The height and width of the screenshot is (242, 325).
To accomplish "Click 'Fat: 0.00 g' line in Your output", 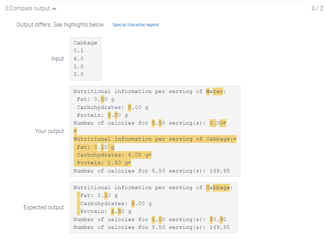I will click(96, 99).
